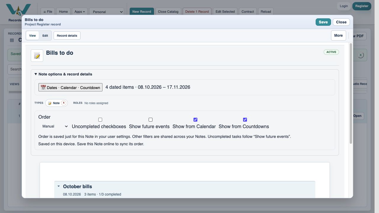Click the Register button
The height and width of the screenshot is (213, 379).
[x=362, y=6]
